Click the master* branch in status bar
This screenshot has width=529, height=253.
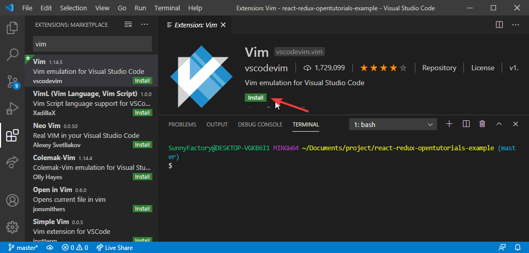pyautogui.click(x=23, y=248)
